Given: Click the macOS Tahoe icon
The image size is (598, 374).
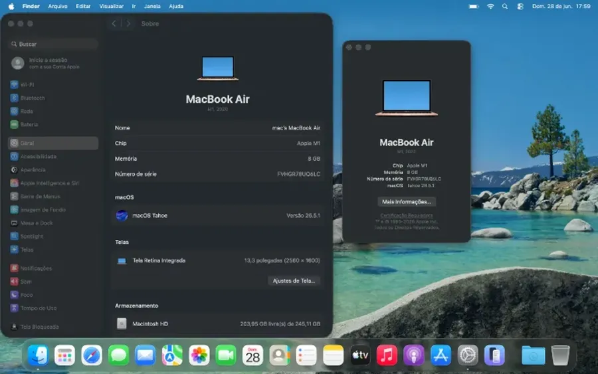Looking at the screenshot, I should point(122,215).
